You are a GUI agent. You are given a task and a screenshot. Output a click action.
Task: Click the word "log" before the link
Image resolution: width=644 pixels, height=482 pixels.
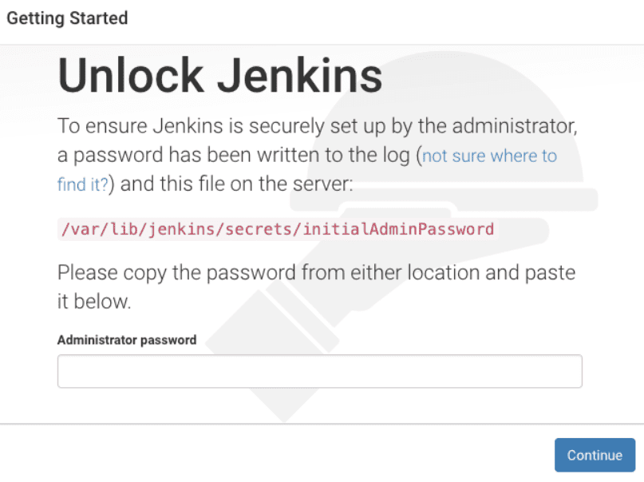pos(390,156)
